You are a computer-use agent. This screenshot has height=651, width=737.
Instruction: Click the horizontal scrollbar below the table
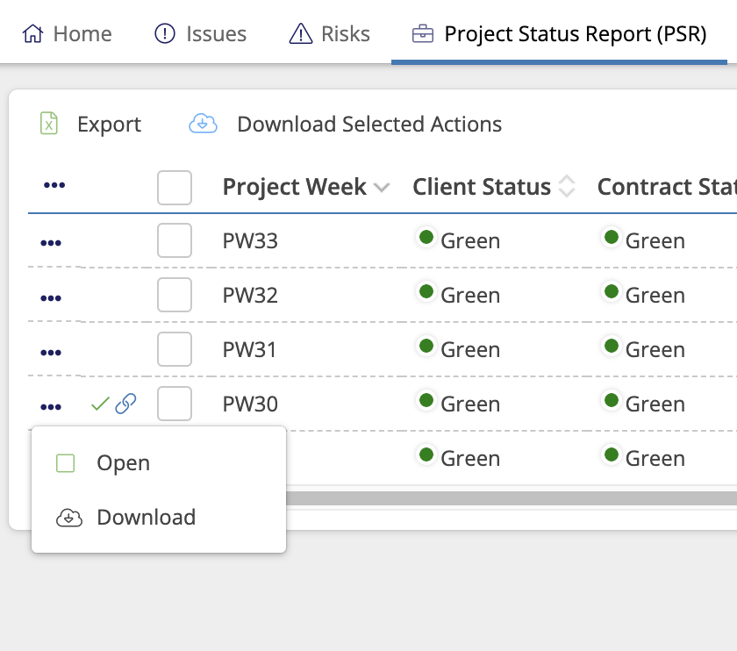[x=509, y=498]
